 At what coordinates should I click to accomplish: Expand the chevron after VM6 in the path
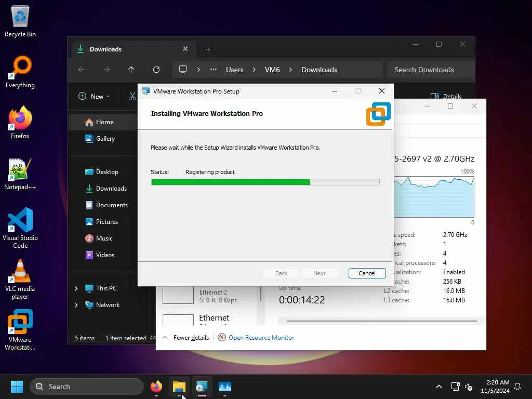pyautogui.click(x=290, y=70)
